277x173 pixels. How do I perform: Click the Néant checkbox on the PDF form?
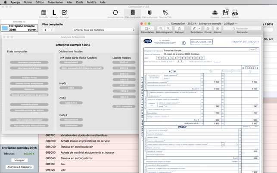click(x=256, y=49)
